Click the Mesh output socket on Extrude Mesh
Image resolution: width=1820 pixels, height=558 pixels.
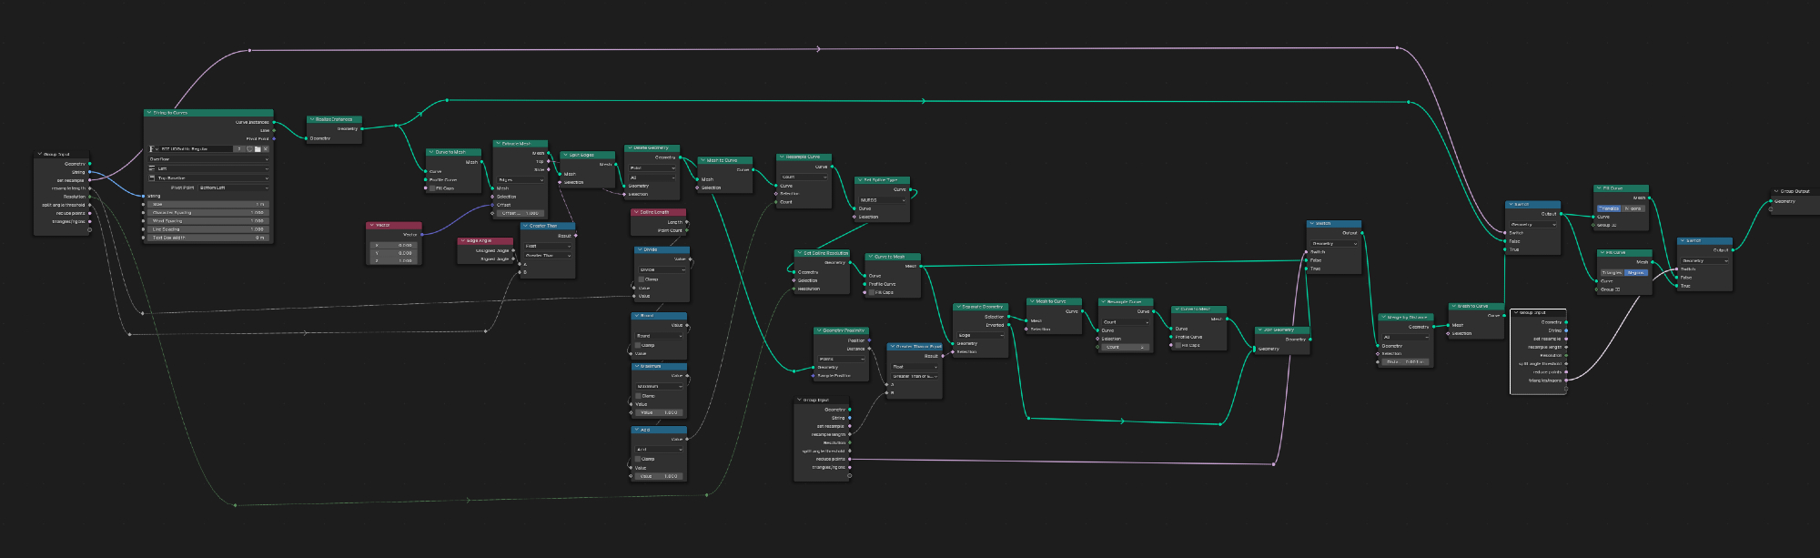[549, 153]
